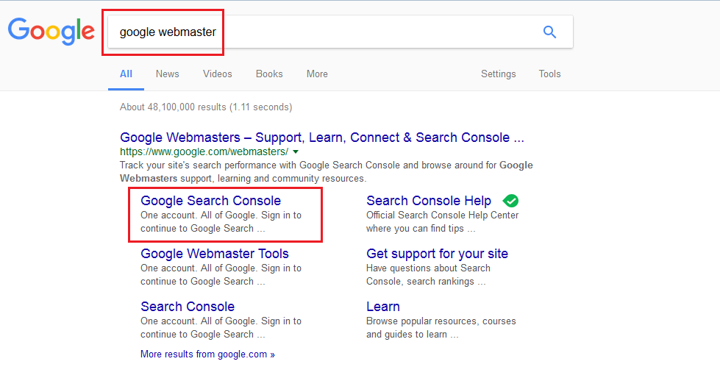Viewport: 720px width, 378px height.
Task: Open the Tools options
Action: point(549,74)
